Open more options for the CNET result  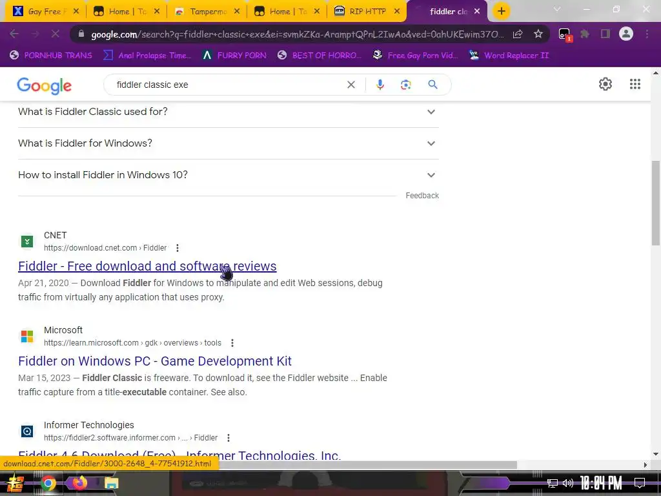(x=178, y=248)
